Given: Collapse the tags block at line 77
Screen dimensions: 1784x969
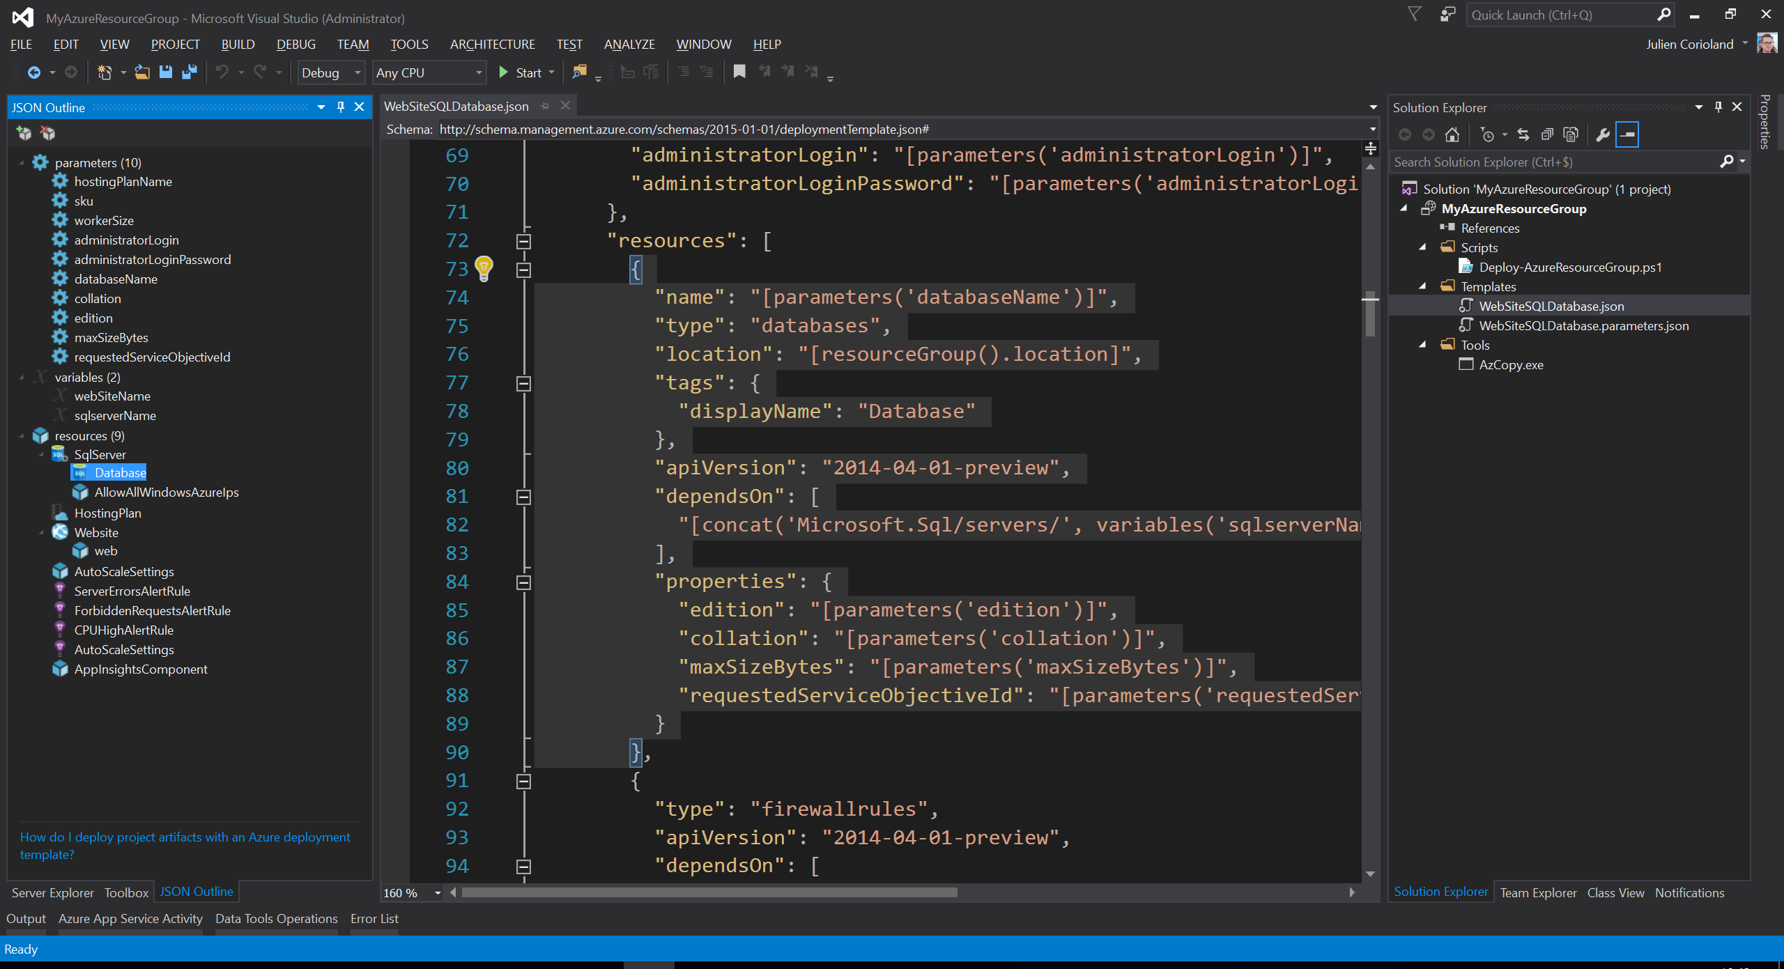Looking at the screenshot, I should pyautogui.click(x=524, y=384).
